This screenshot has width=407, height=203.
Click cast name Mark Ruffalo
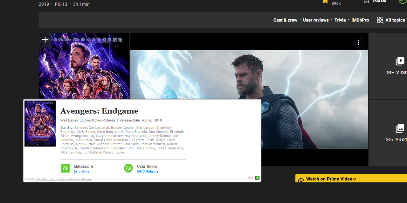coord(86,144)
